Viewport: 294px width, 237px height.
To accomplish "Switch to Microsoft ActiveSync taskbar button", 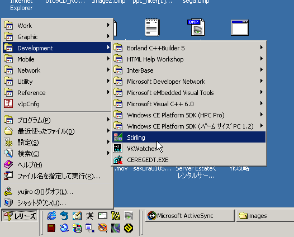I will click(x=189, y=216).
